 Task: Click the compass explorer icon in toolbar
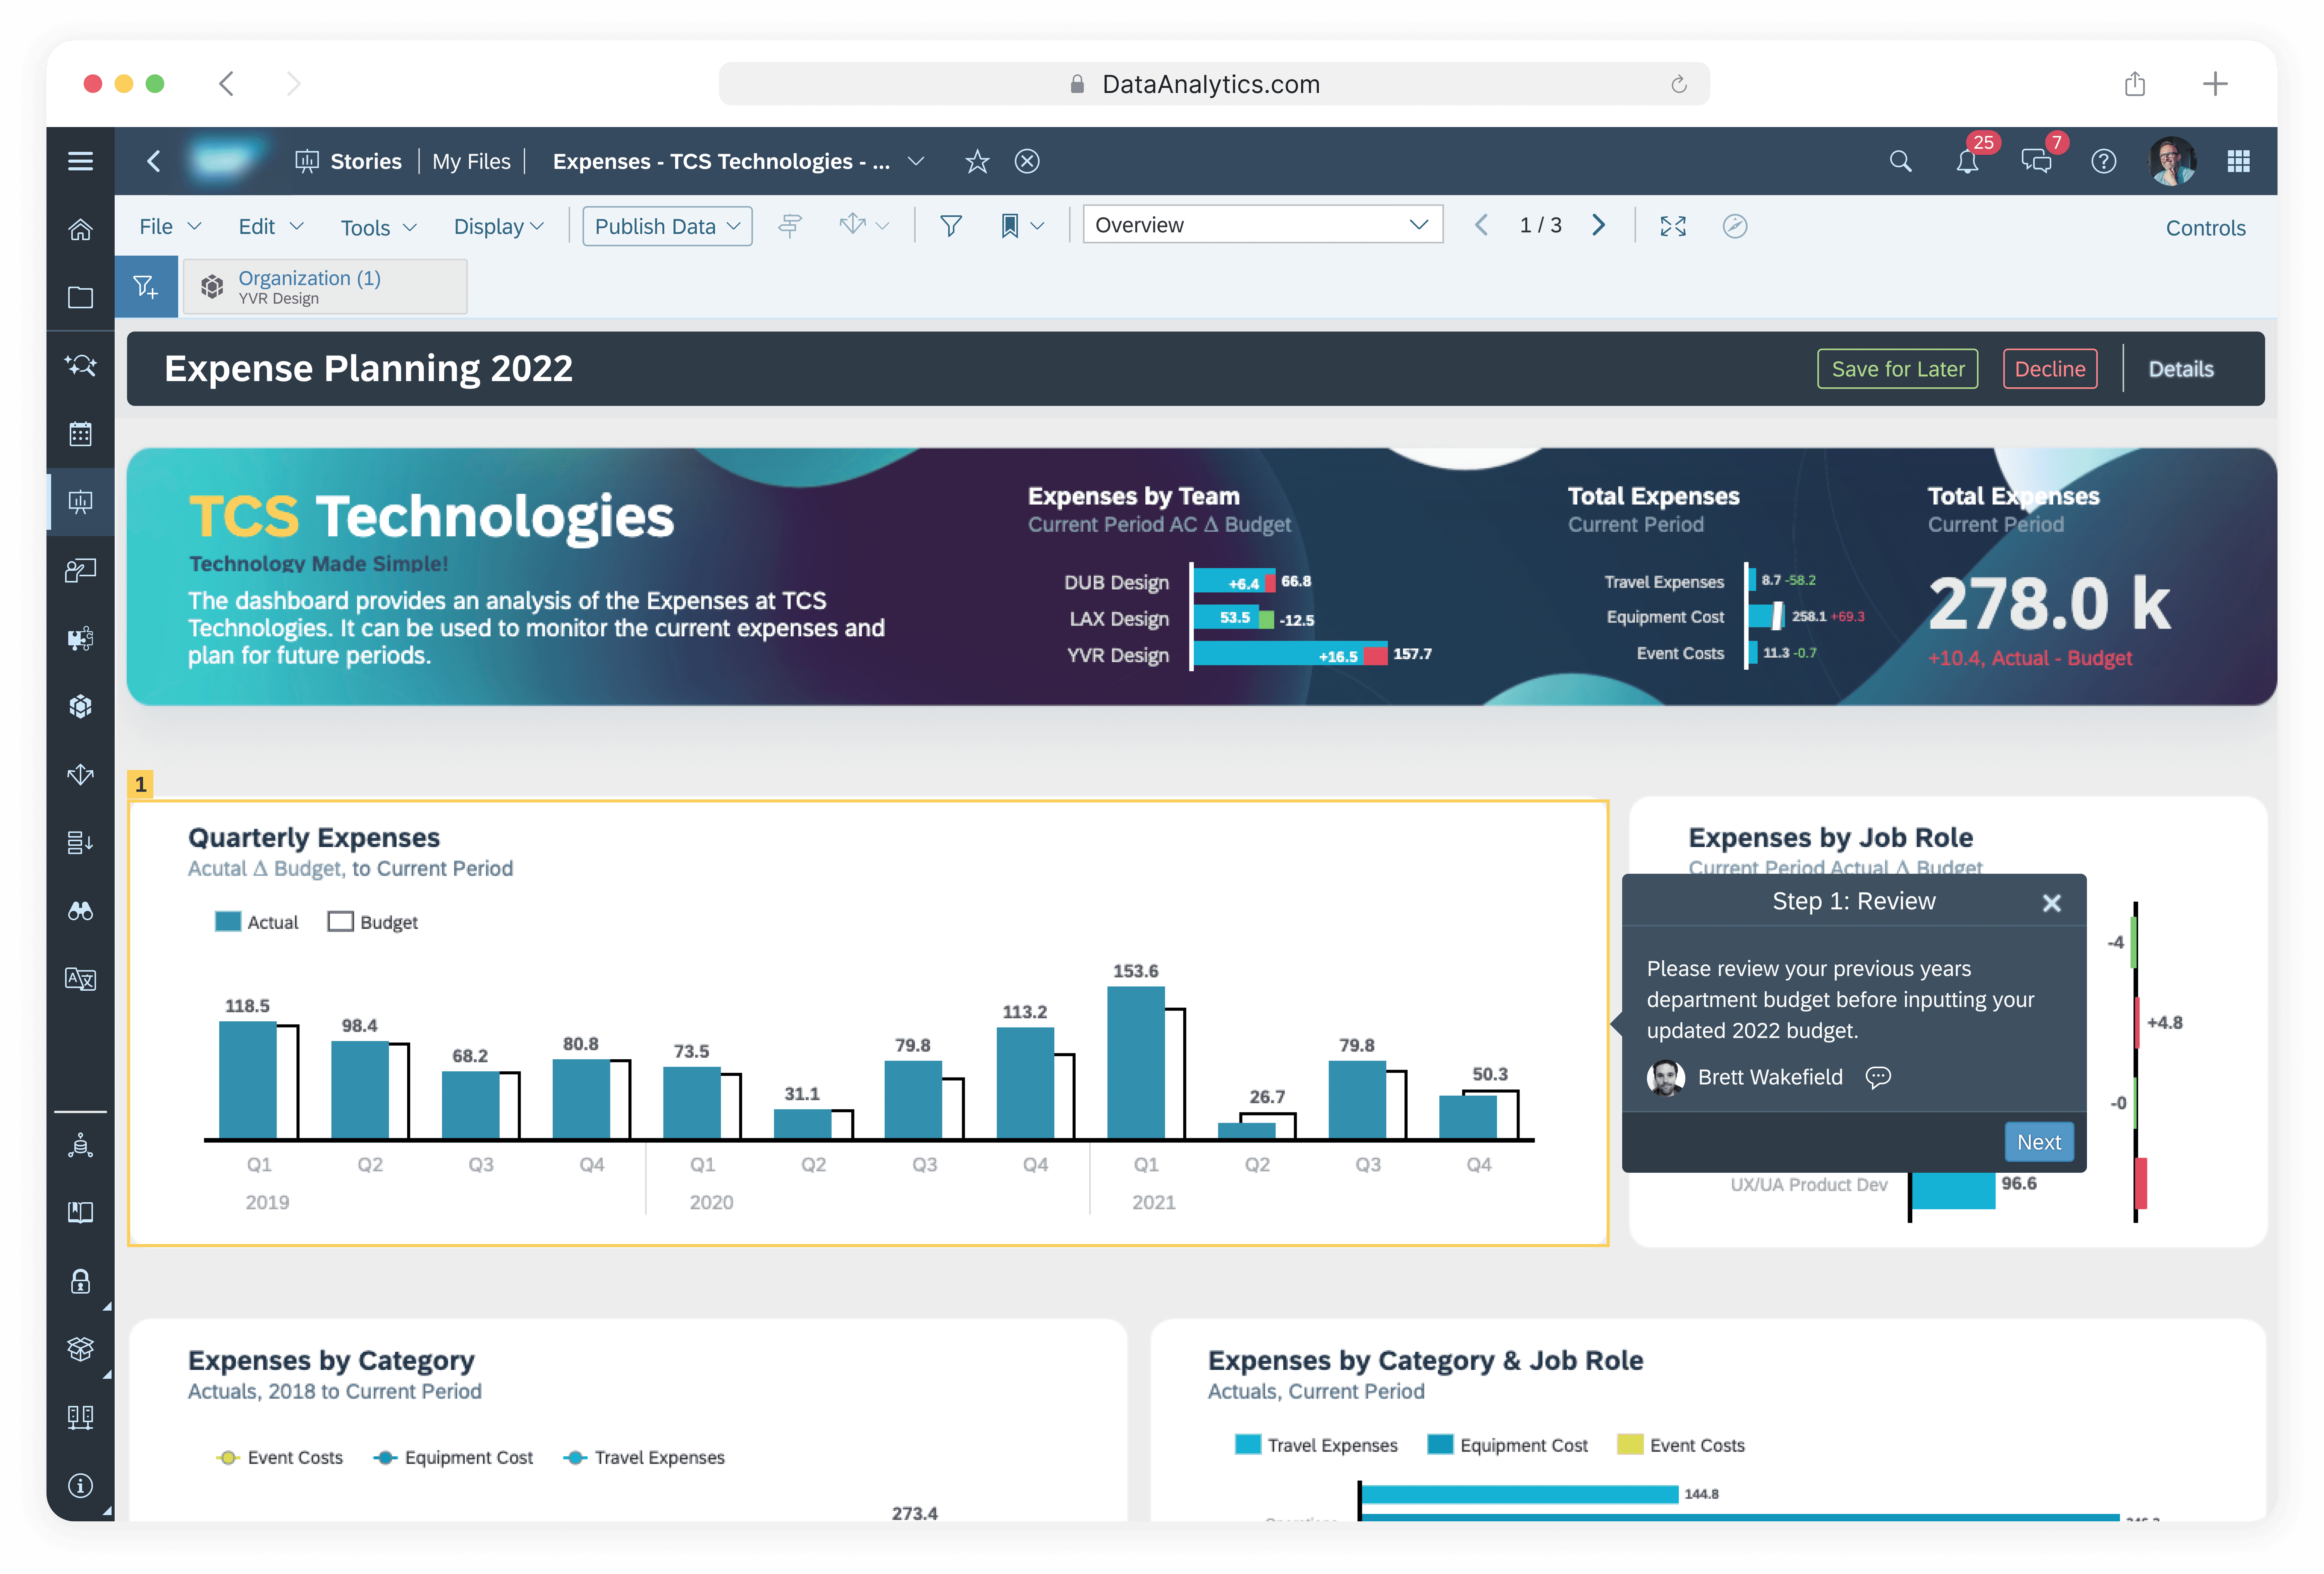click(1735, 226)
